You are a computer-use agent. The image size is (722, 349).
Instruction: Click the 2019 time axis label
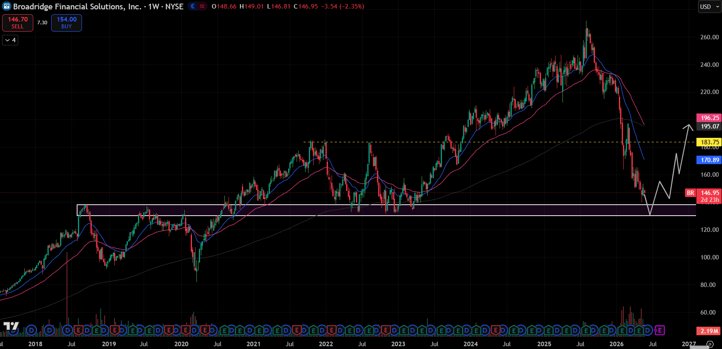coord(109,344)
